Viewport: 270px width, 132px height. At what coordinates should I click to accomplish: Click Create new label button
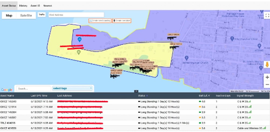pos(122,21)
